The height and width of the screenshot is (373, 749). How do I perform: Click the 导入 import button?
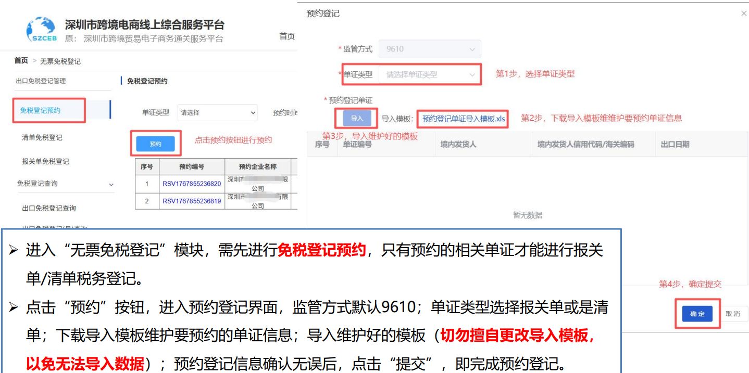(x=356, y=118)
